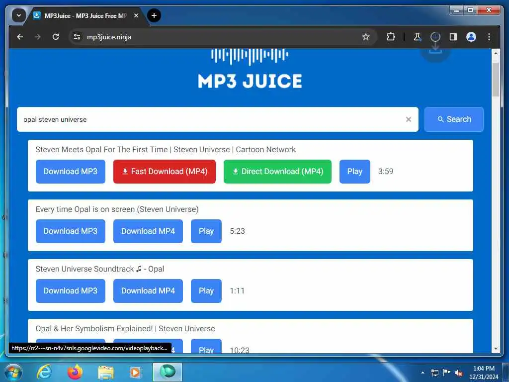Click the page scrollbar up arrow
This screenshot has height=382, width=509.
point(496,53)
